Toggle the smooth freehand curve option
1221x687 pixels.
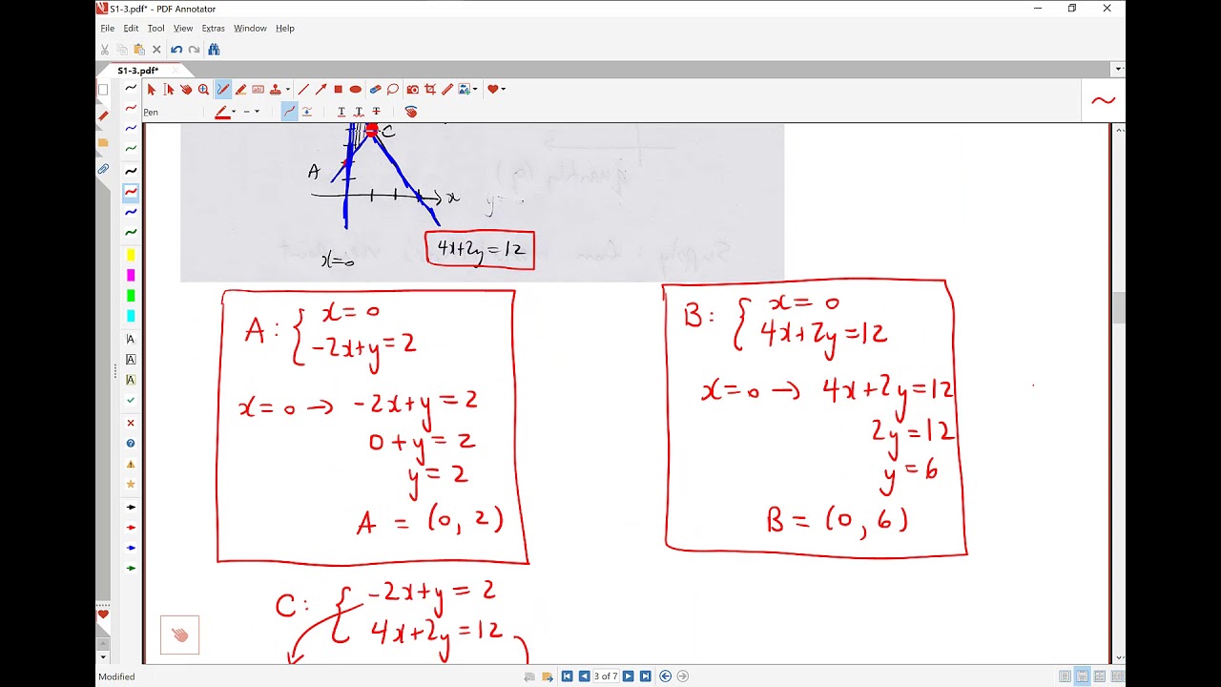tap(289, 112)
